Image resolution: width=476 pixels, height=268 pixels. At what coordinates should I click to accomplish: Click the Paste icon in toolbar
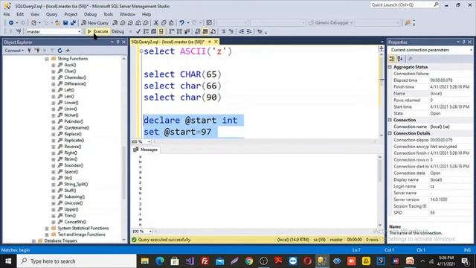click(x=171, y=23)
